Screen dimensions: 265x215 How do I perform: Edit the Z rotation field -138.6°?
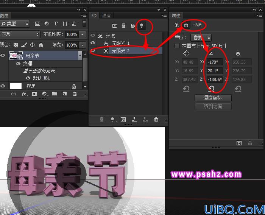[215, 79]
